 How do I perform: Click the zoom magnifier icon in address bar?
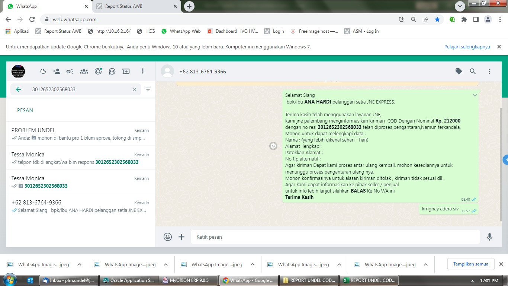[x=413, y=19]
